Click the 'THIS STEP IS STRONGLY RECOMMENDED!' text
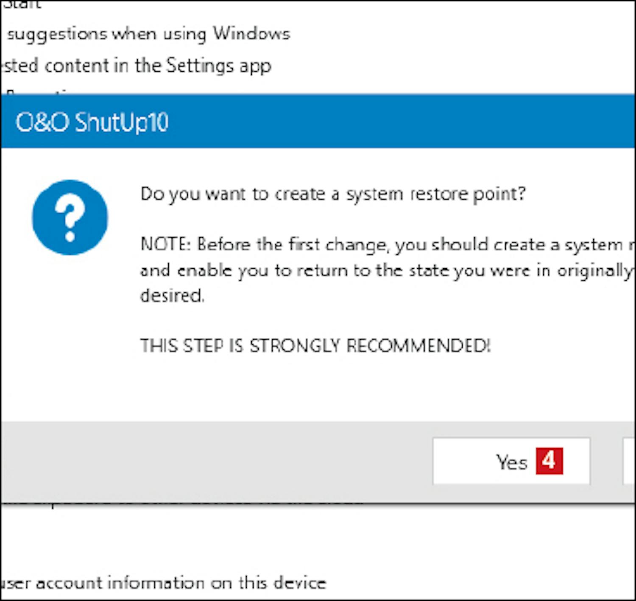636x601 pixels. tap(315, 346)
